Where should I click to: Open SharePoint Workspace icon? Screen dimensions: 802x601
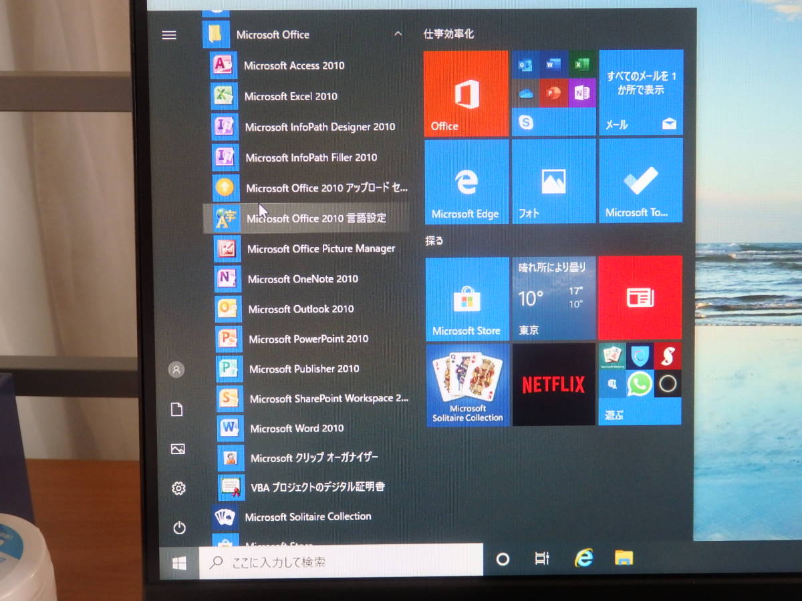coord(229,399)
